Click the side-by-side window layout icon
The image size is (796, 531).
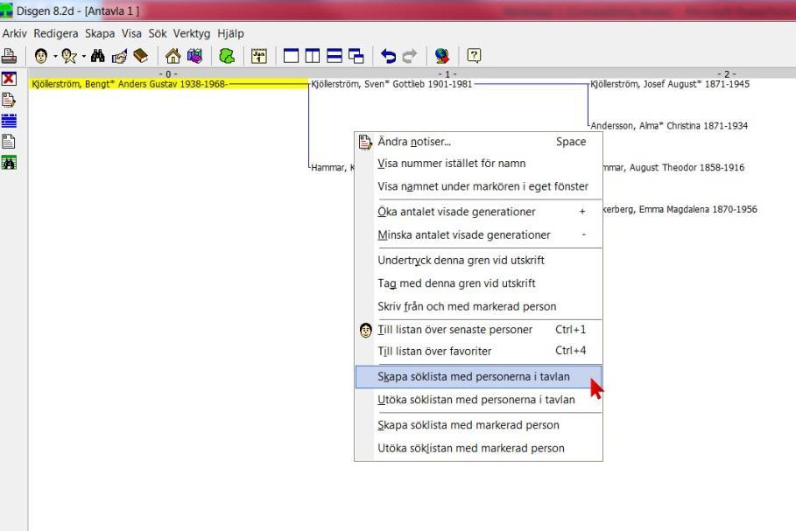(313, 56)
